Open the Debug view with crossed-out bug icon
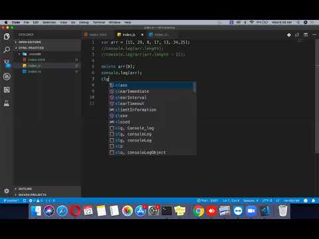319x239 pixels. coord(7,76)
